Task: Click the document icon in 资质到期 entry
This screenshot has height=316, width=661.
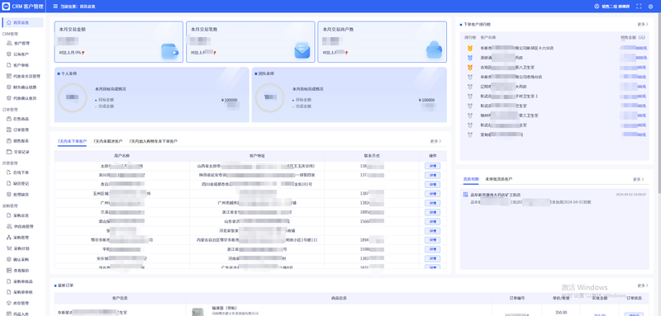Action: pyautogui.click(x=465, y=195)
